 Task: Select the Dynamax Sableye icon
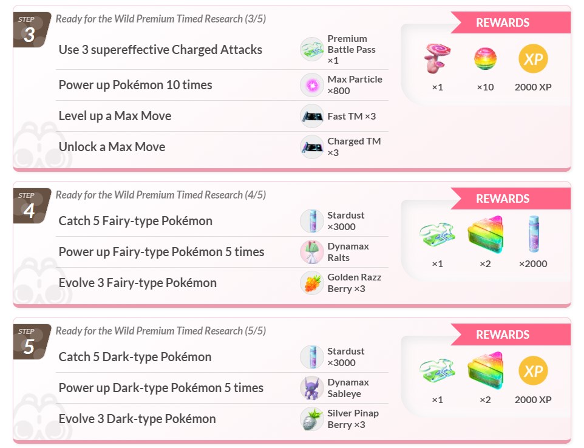tap(312, 388)
